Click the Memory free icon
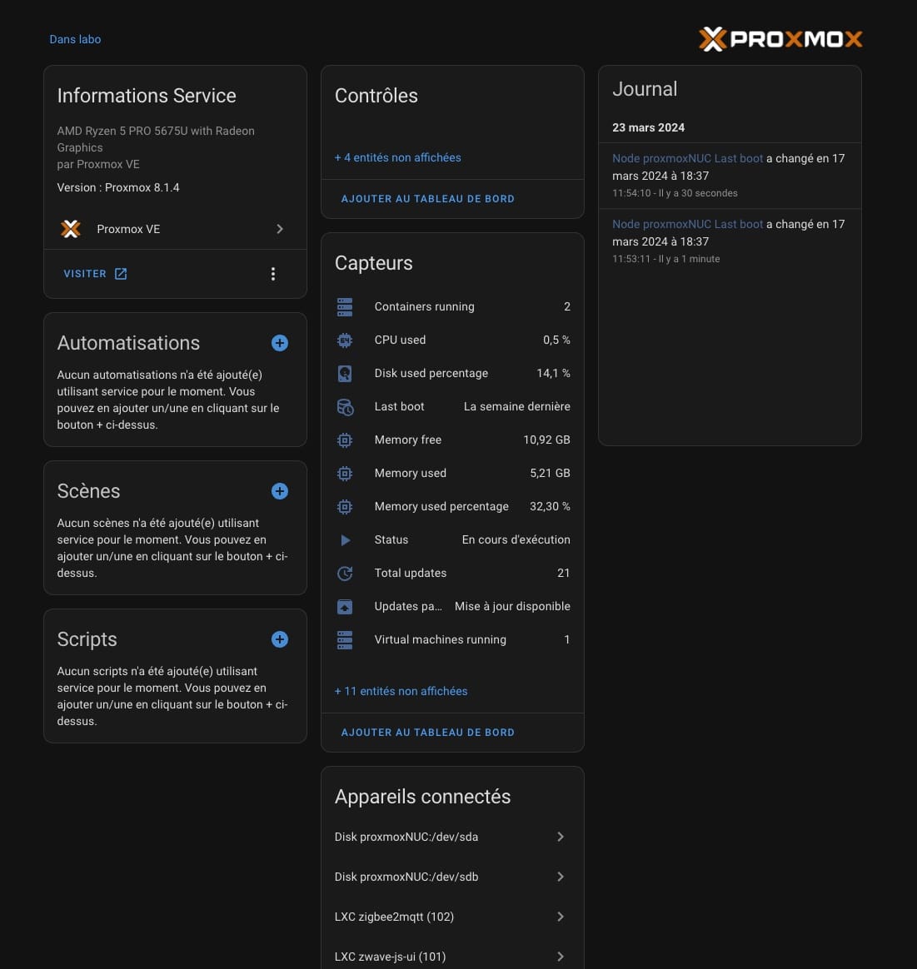This screenshot has height=969, width=917. pos(345,440)
